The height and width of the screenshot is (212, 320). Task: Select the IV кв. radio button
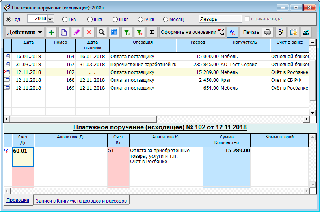coord(140,20)
